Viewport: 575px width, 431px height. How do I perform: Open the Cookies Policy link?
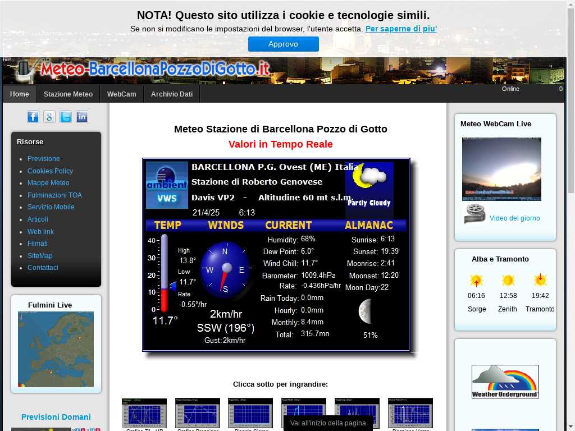(50, 171)
